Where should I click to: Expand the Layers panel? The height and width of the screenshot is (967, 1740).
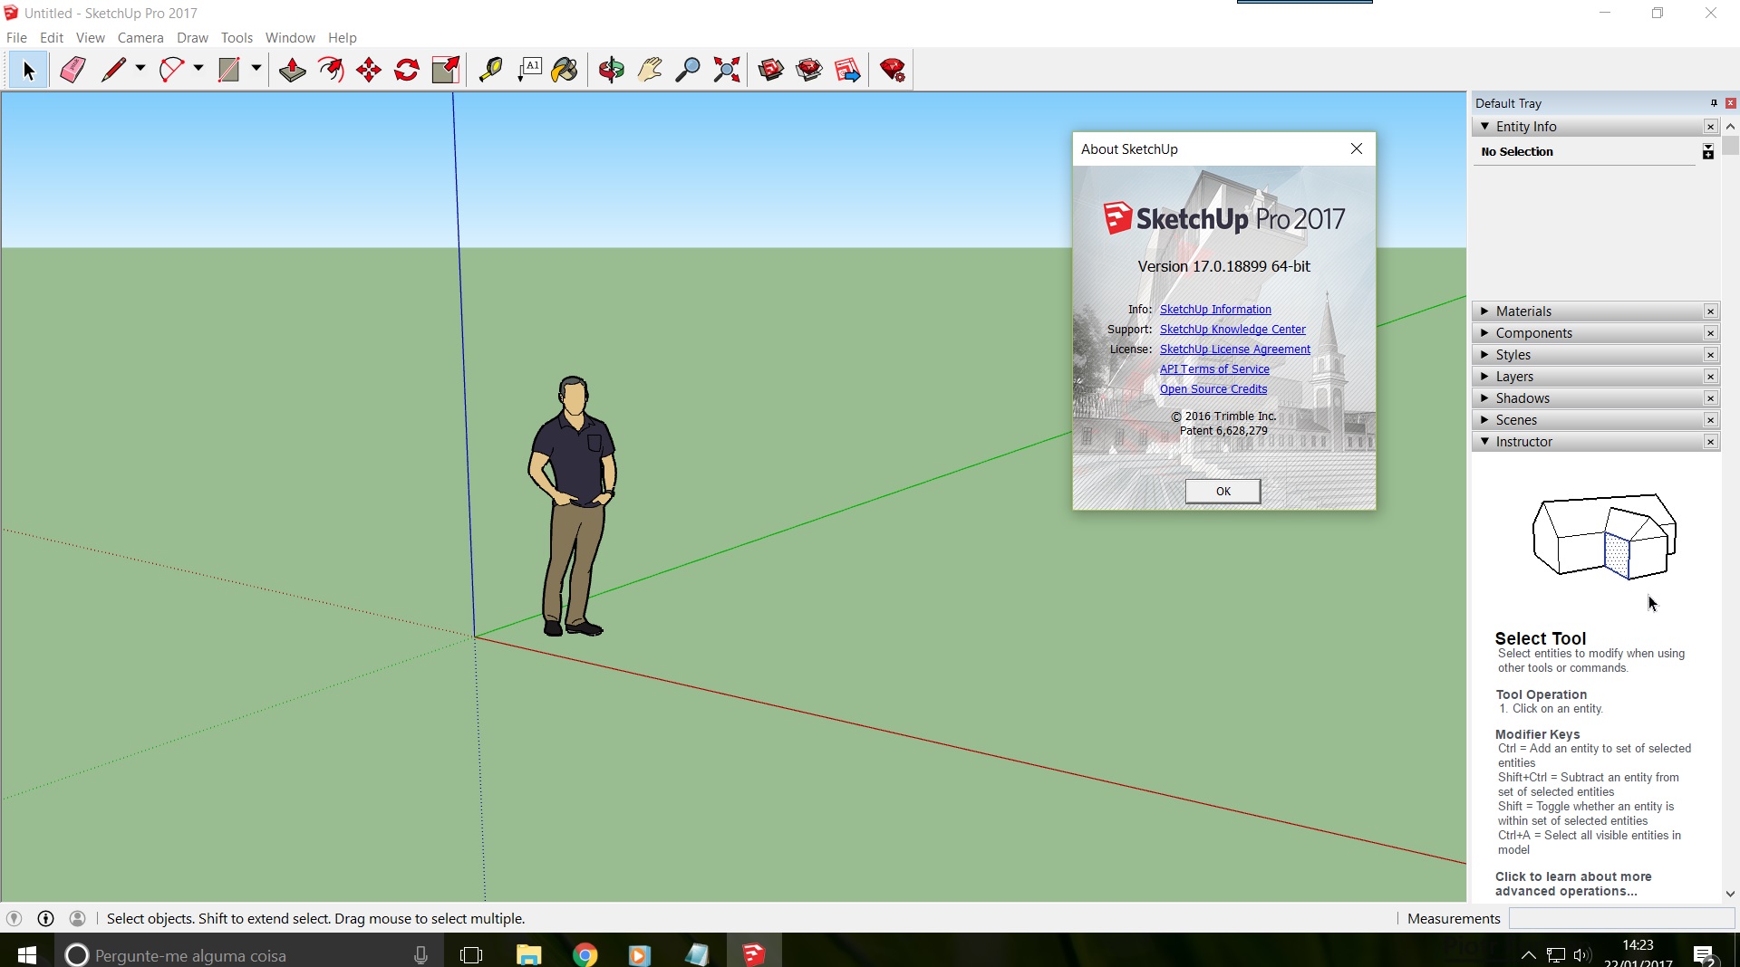[1484, 376]
